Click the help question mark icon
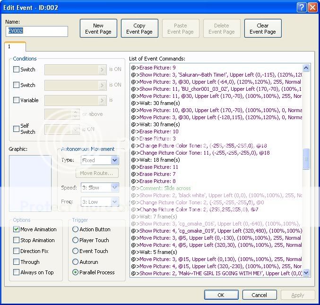 (302, 7)
